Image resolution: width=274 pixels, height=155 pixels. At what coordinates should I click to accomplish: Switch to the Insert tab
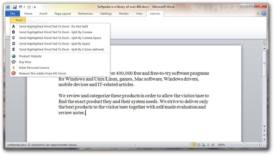pyautogui.click(x=43, y=14)
